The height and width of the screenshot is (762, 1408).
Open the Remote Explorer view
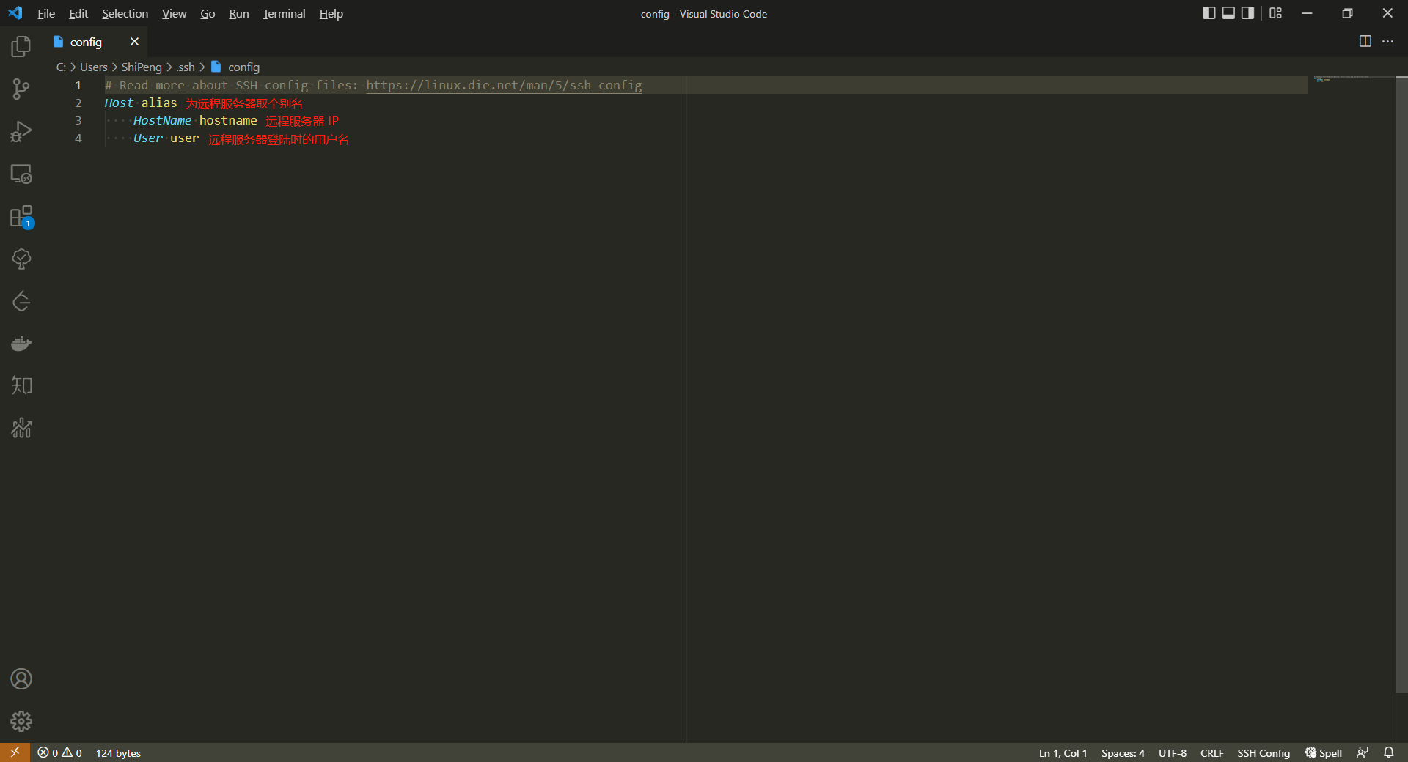pos(21,174)
